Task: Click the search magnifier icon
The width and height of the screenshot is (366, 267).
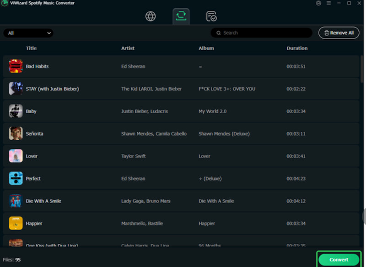Action: (219, 33)
